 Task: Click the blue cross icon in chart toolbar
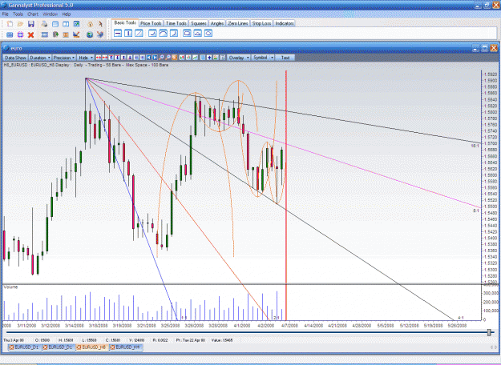click(x=209, y=58)
